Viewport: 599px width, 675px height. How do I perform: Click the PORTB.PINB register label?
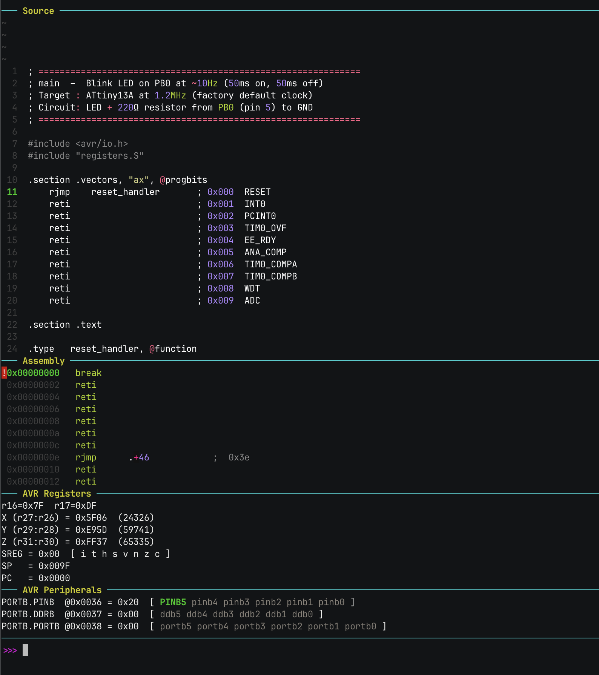[x=28, y=602]
